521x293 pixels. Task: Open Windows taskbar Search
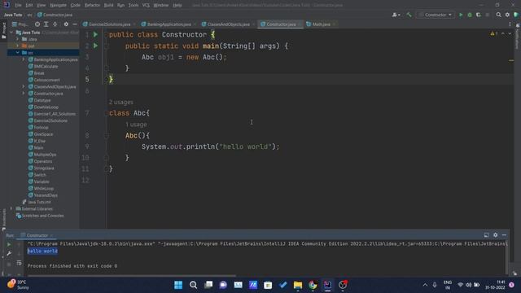pyautogui.click(x=194, y=285)
